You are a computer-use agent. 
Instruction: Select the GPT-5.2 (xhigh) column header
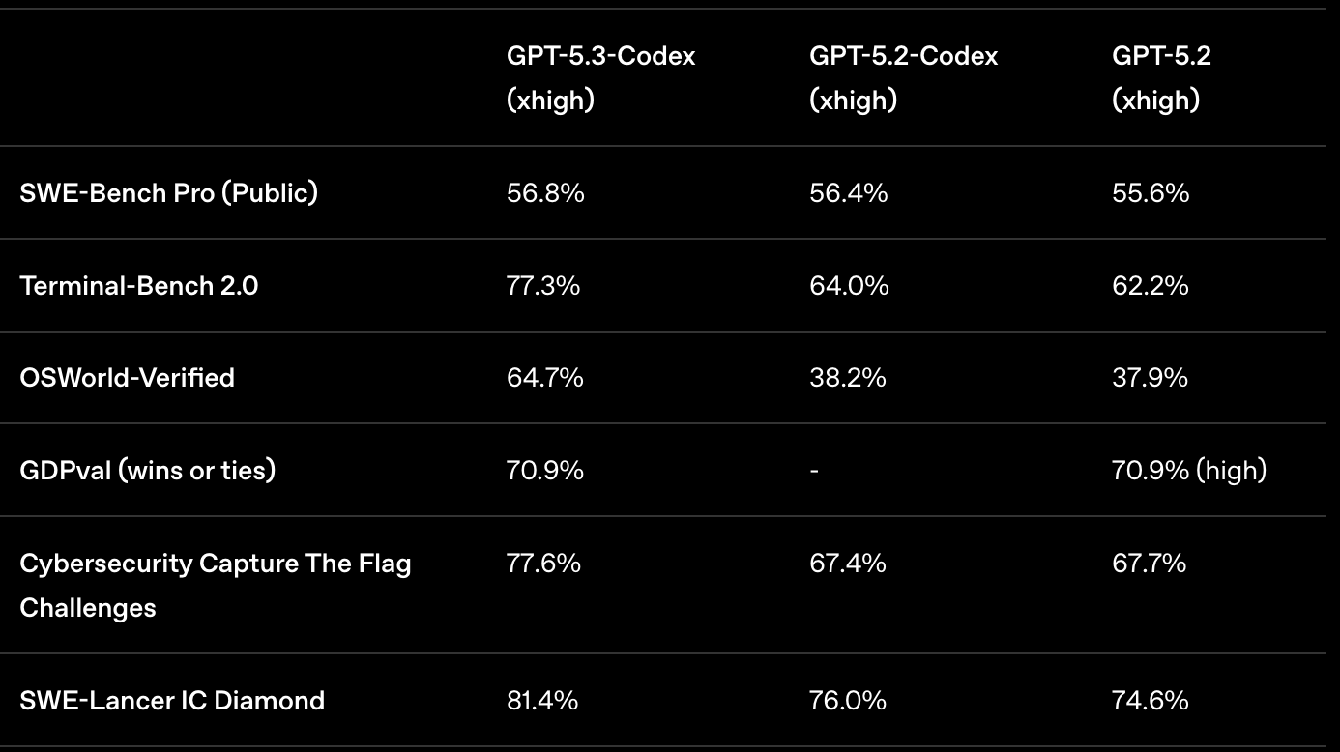[1161, 77]
